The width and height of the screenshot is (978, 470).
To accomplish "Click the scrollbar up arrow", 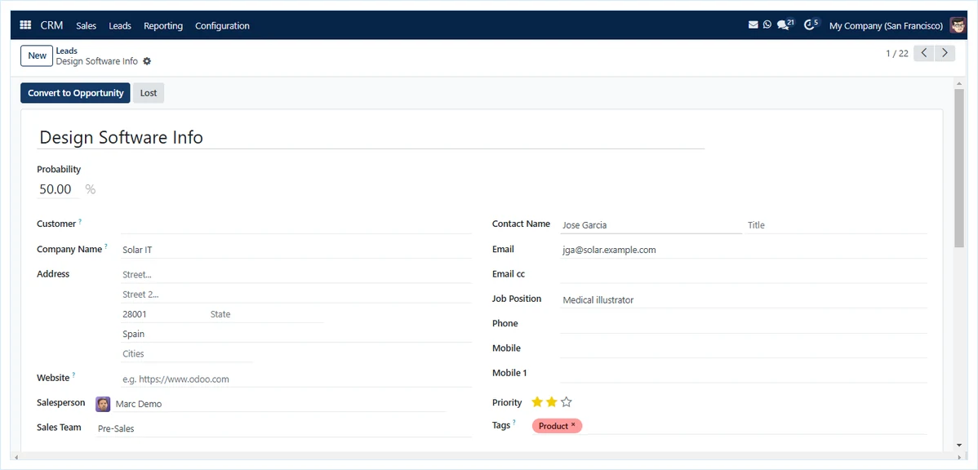I will [x=959, y=83].
